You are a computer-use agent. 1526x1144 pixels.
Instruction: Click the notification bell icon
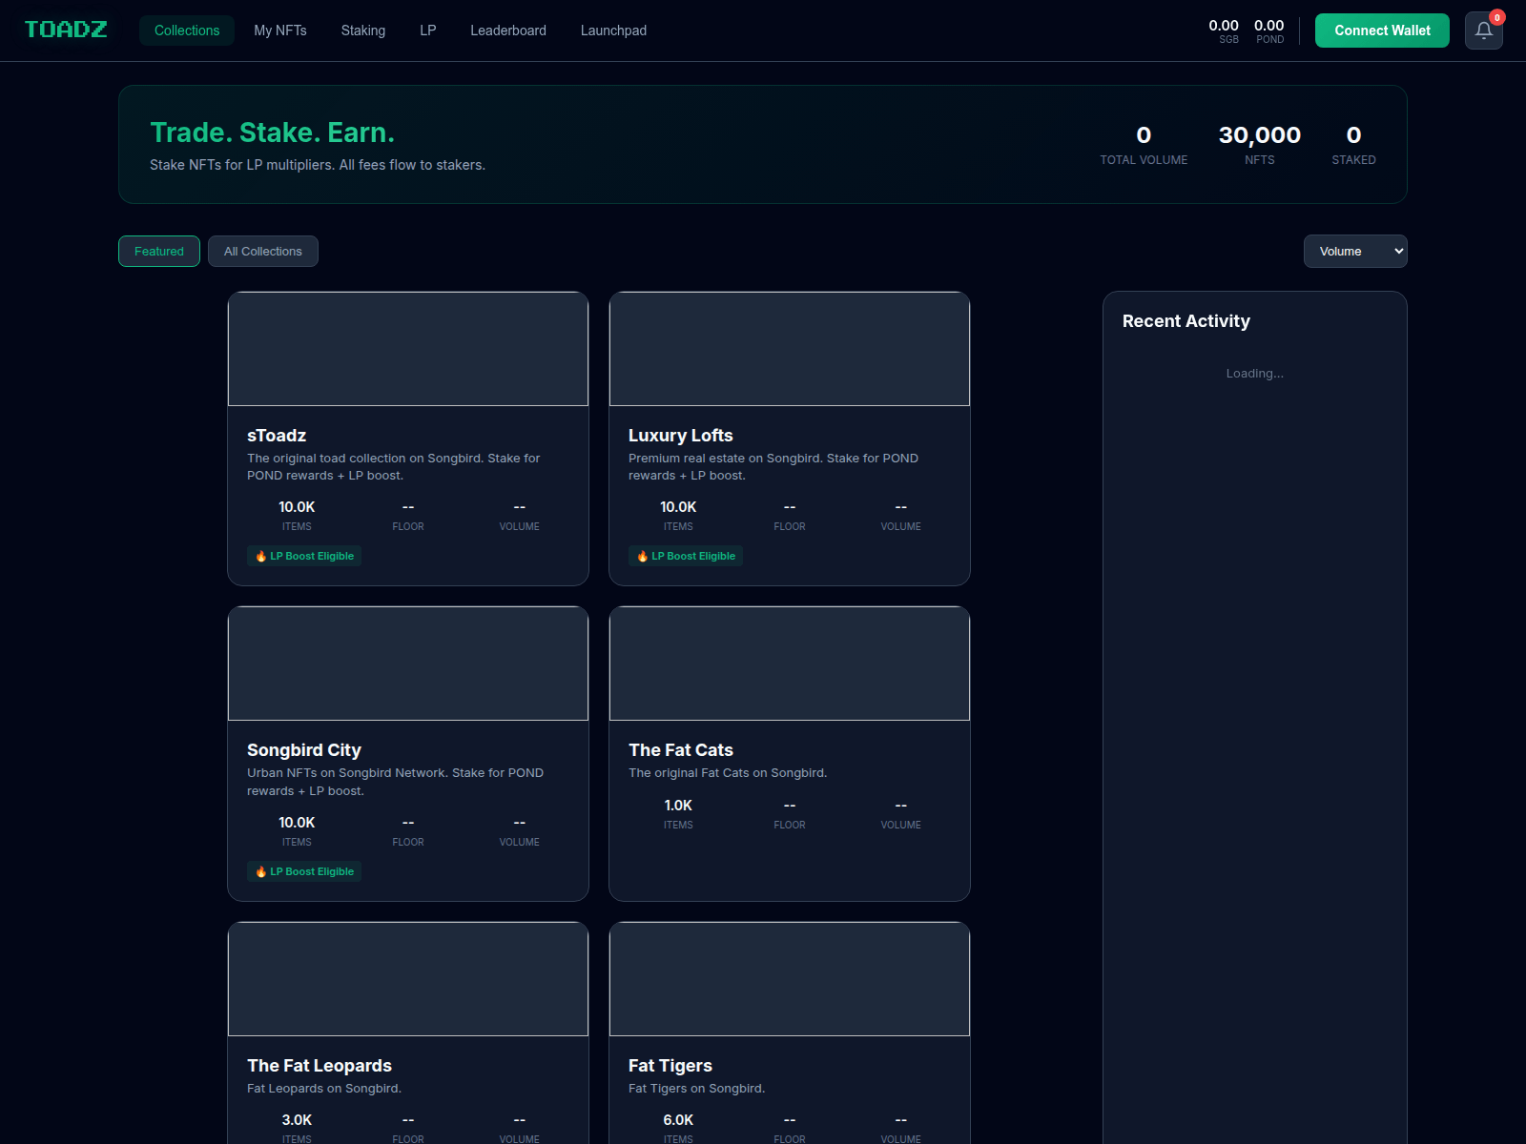[x=1482, y=31]
